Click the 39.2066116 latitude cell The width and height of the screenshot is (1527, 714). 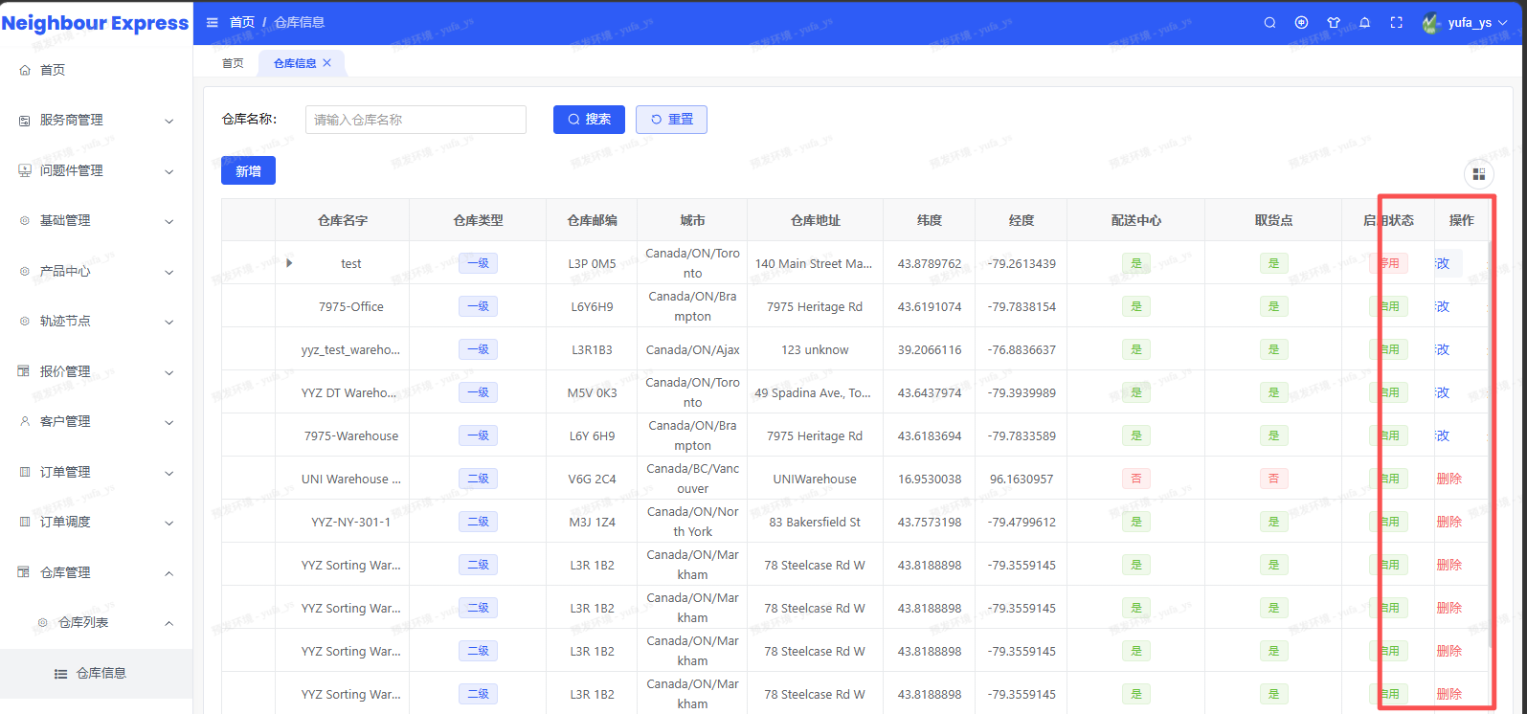[930, 349]
